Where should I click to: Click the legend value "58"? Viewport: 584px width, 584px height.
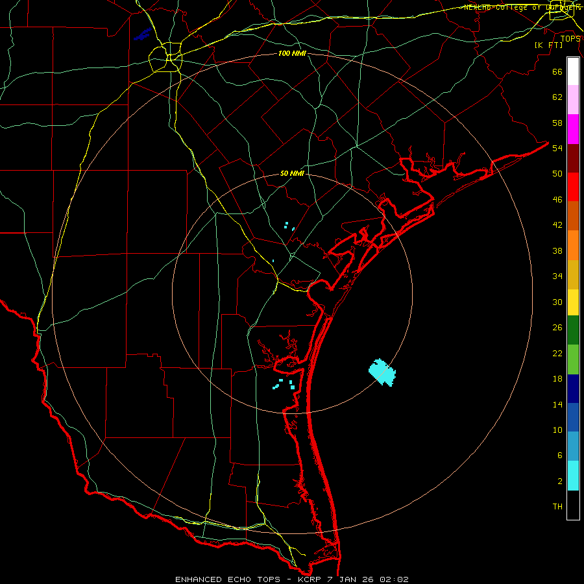click(x=557, y=123)
